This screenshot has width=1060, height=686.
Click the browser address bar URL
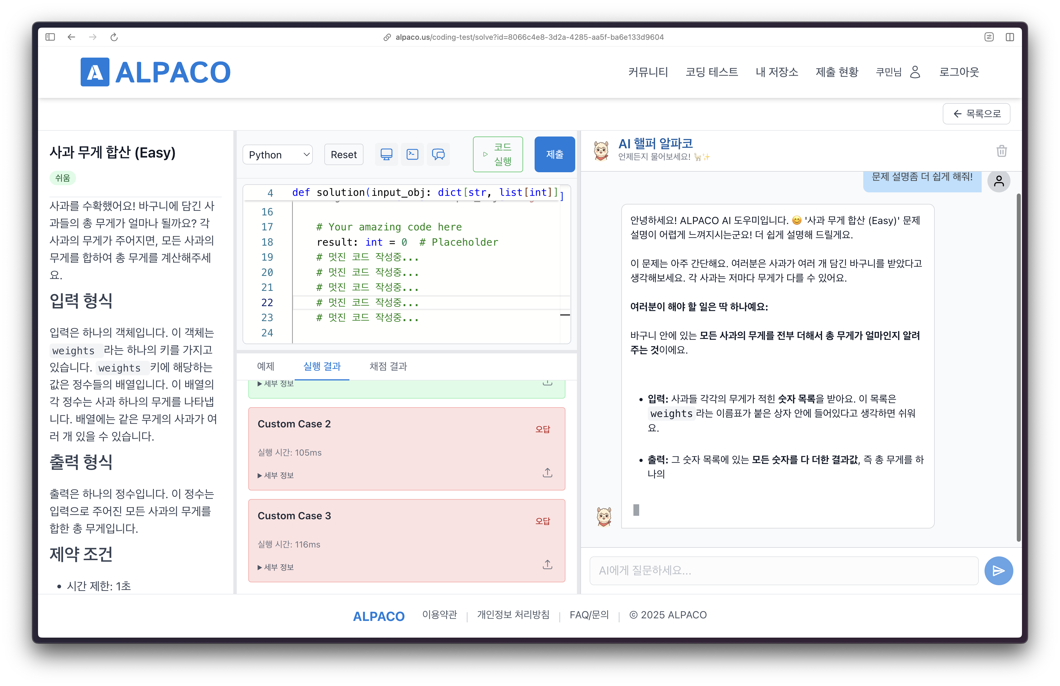(x=529, y=37)
